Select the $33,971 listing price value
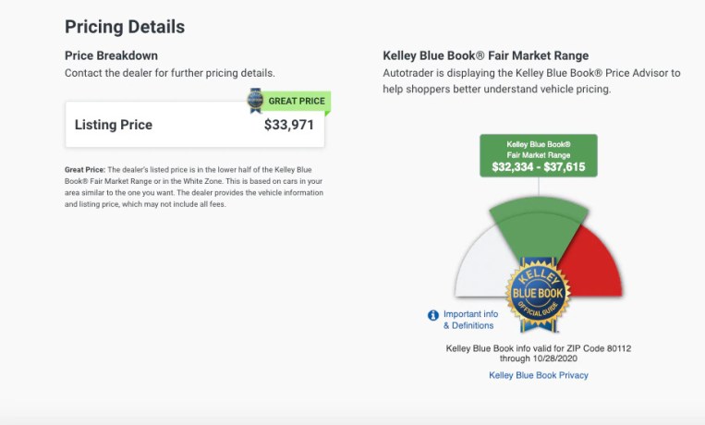This screenshot has width=705, height=425. point(289,125)
